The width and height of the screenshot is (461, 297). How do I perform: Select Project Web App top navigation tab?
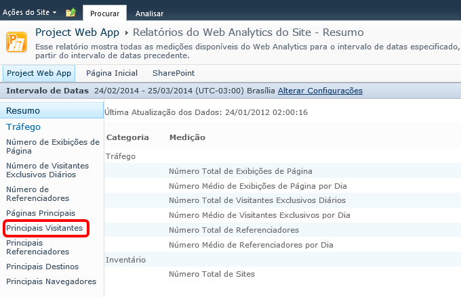point(39,73)
